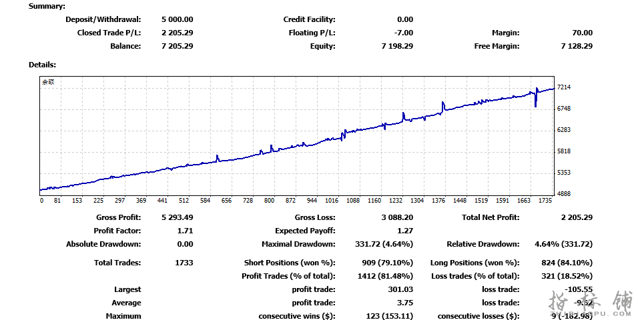Click the largest loss trade value -105.55

(x=579, y=290)
